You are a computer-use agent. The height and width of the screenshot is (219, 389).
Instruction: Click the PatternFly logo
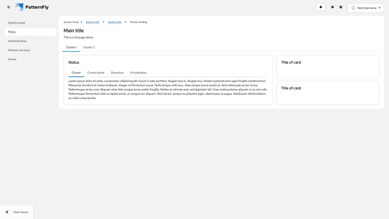(x=32, y=7)
